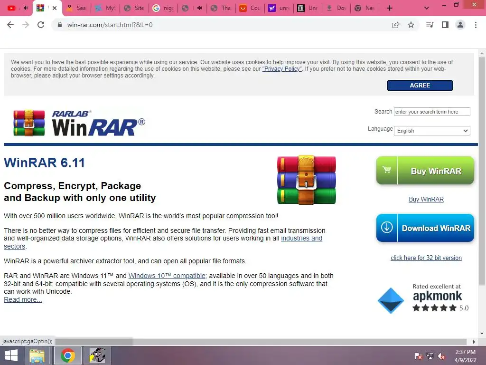Open a new browser tab
The image size is (486, 365).
[390, 8]
